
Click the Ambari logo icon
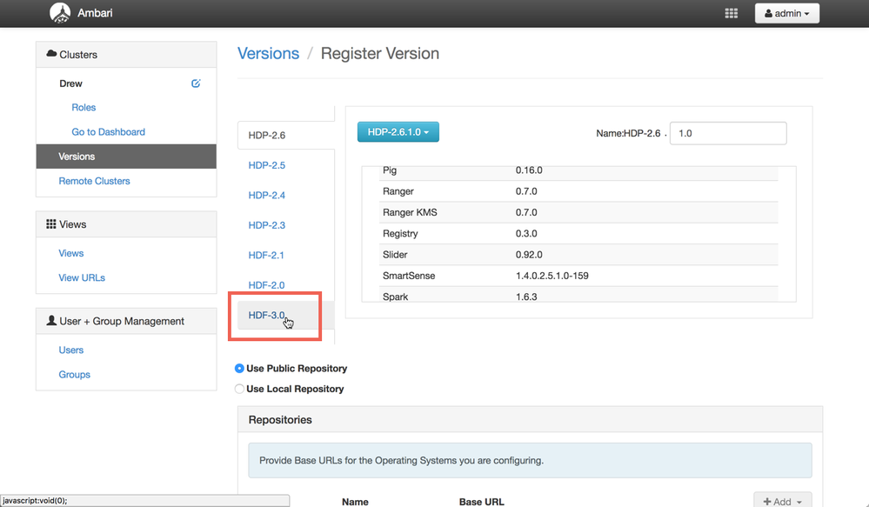(60, 13)
